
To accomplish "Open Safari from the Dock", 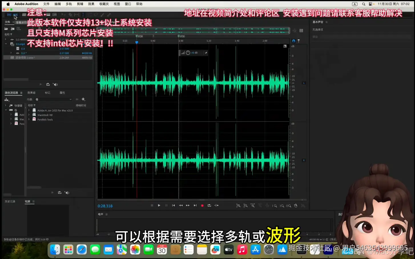I will [x=82, y=250].
